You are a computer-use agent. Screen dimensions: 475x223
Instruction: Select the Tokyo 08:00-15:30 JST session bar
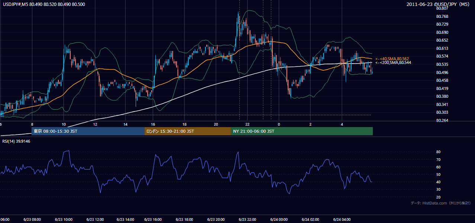[x=88, y=131]
